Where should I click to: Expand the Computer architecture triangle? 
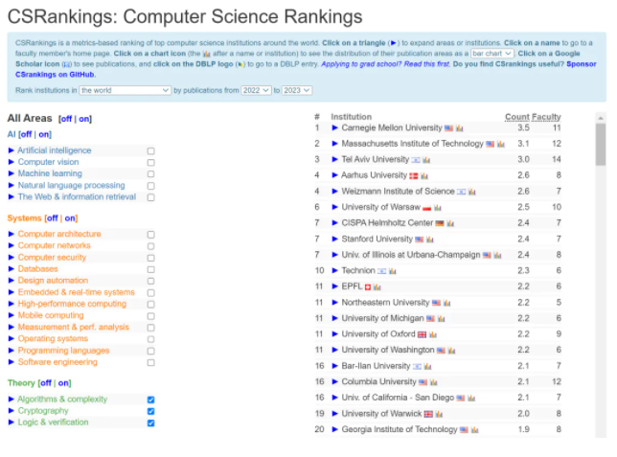click(11, 234)
